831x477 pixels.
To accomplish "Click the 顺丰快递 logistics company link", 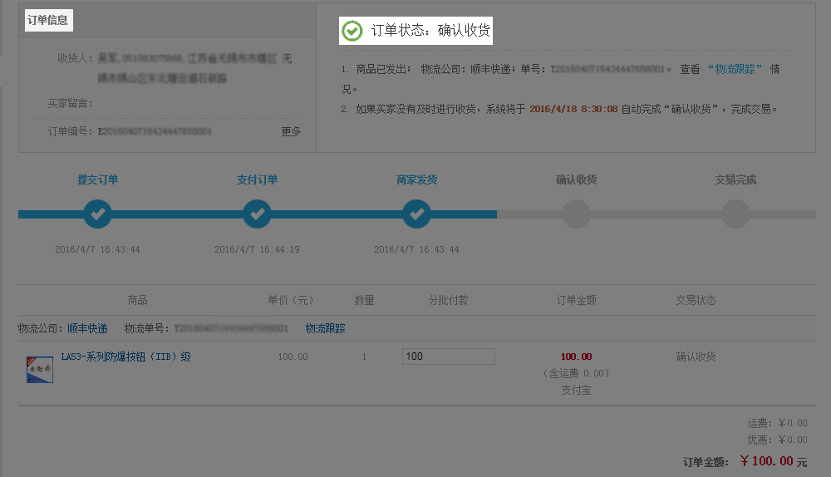I will click(x=87, y=328).
